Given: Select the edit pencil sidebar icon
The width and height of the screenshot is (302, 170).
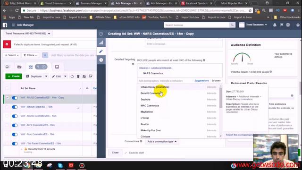Looking at the screenshot, I should pos(101,51).
